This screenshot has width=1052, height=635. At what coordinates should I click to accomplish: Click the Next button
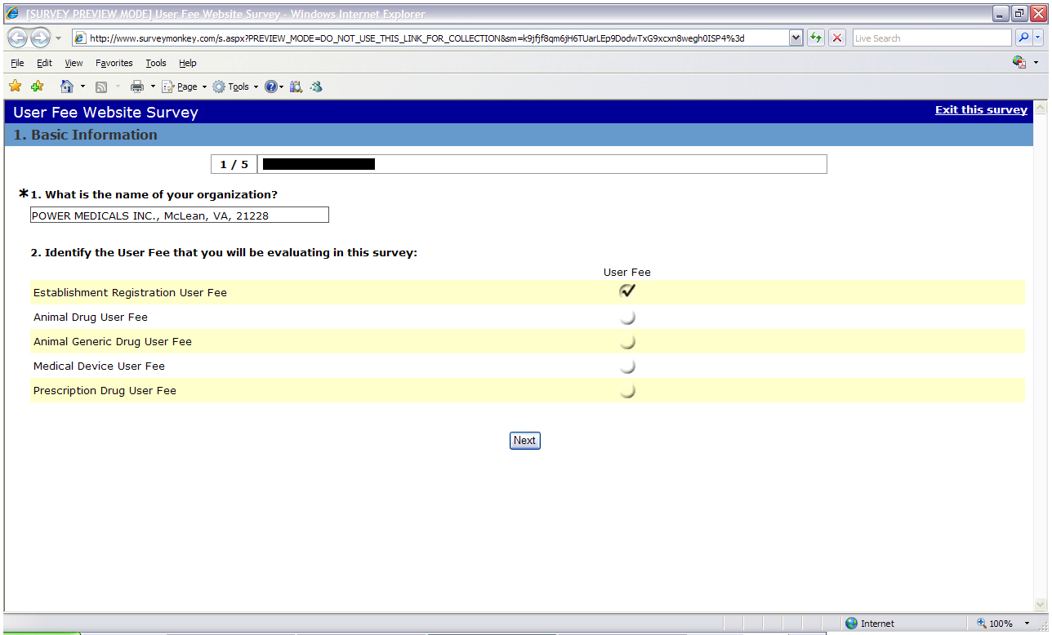click(x=524, y=441)
